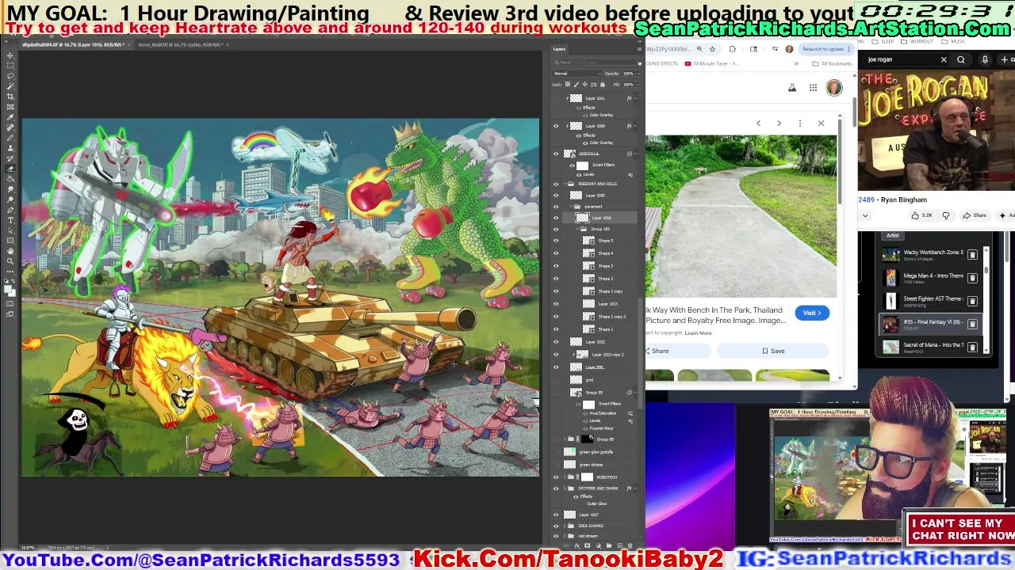This screenshot has width=1015, height=570.
Task: Click Relaunch to update in Chrome
Action: (x=825, y=49)
